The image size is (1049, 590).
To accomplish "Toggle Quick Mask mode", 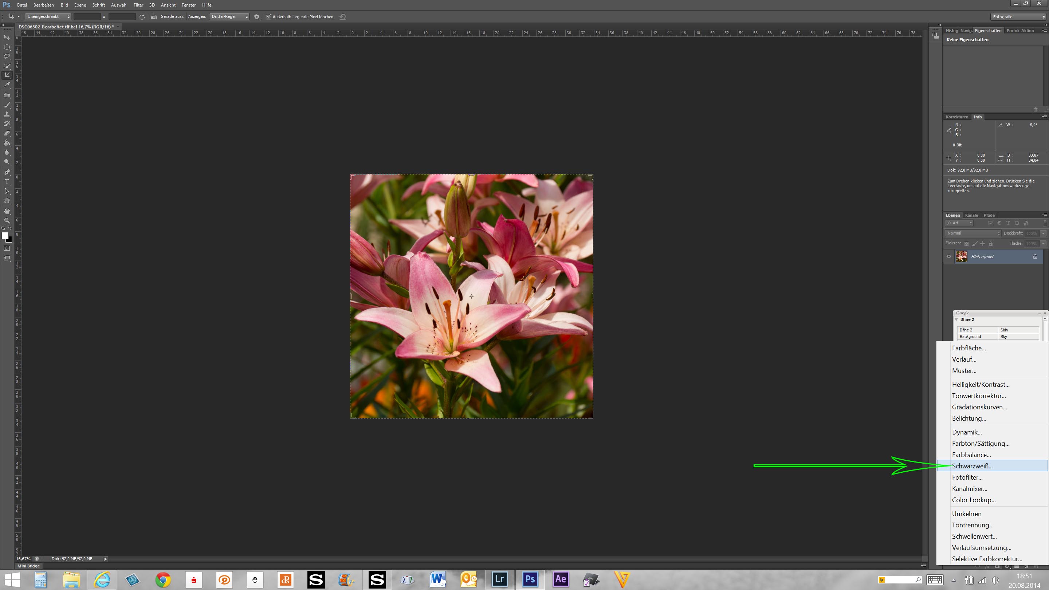I will click(7, 248).
